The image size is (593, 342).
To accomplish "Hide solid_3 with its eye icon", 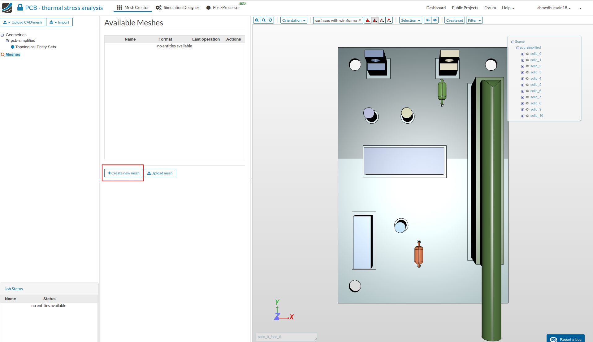I will [x=527, y=72].
